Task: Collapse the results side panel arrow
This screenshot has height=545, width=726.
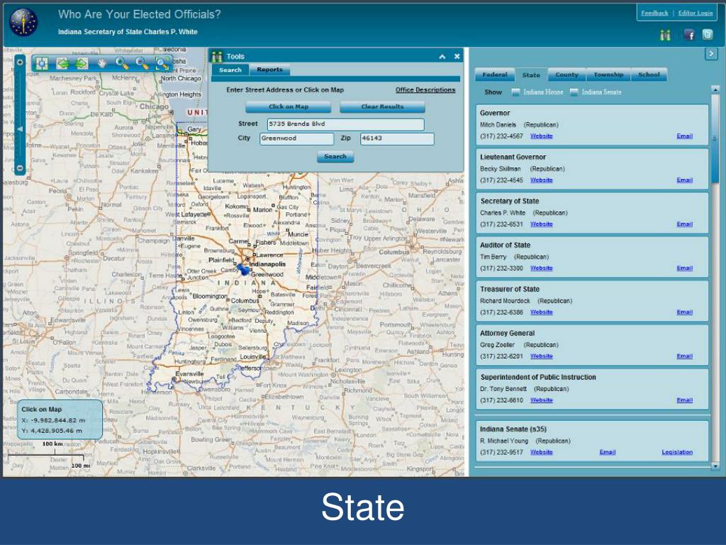Action: click(710, 54)
